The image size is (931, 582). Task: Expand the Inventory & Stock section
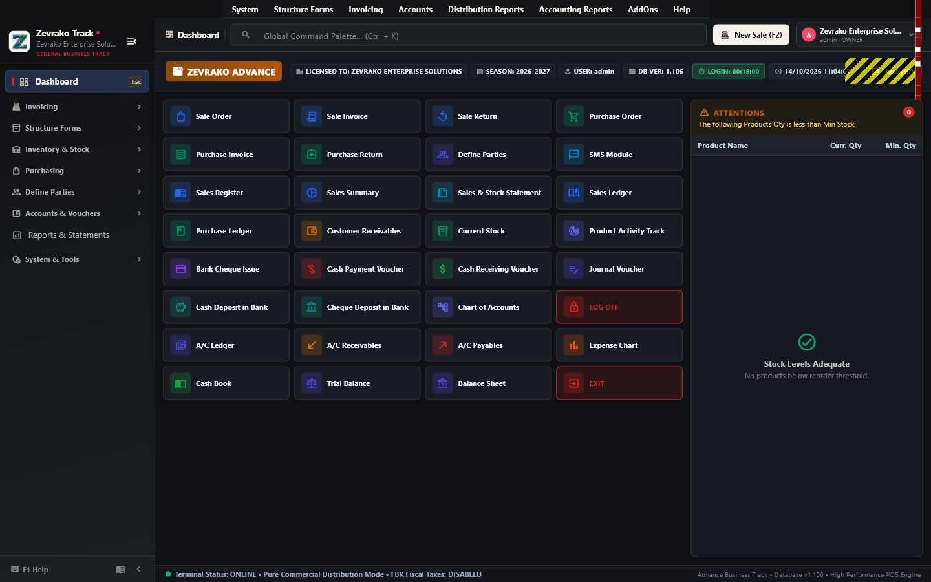point(77,149)
